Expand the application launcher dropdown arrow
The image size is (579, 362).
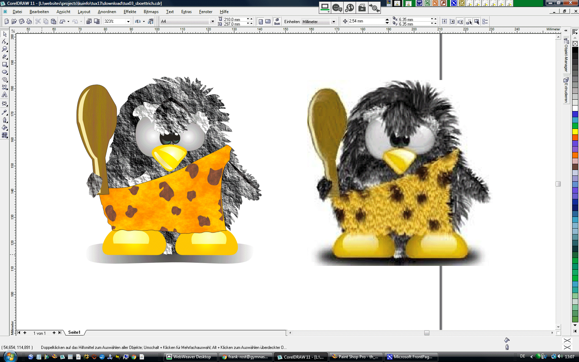coord(144,21)
